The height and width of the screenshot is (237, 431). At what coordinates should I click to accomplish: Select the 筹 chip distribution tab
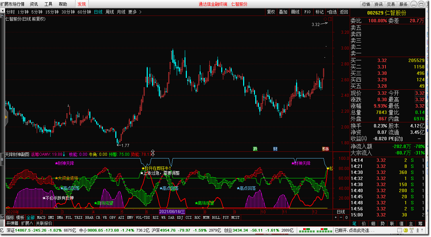point(421,223)
